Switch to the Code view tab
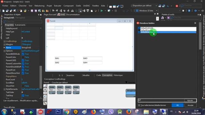205x115 pixels. (99, 75)
